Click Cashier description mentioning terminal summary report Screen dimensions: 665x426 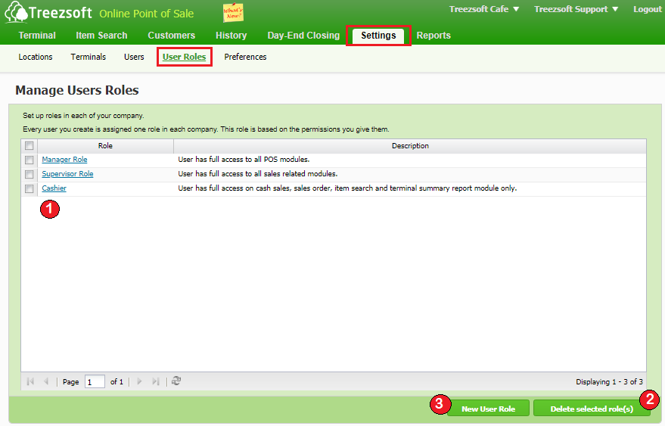point(347,188)
